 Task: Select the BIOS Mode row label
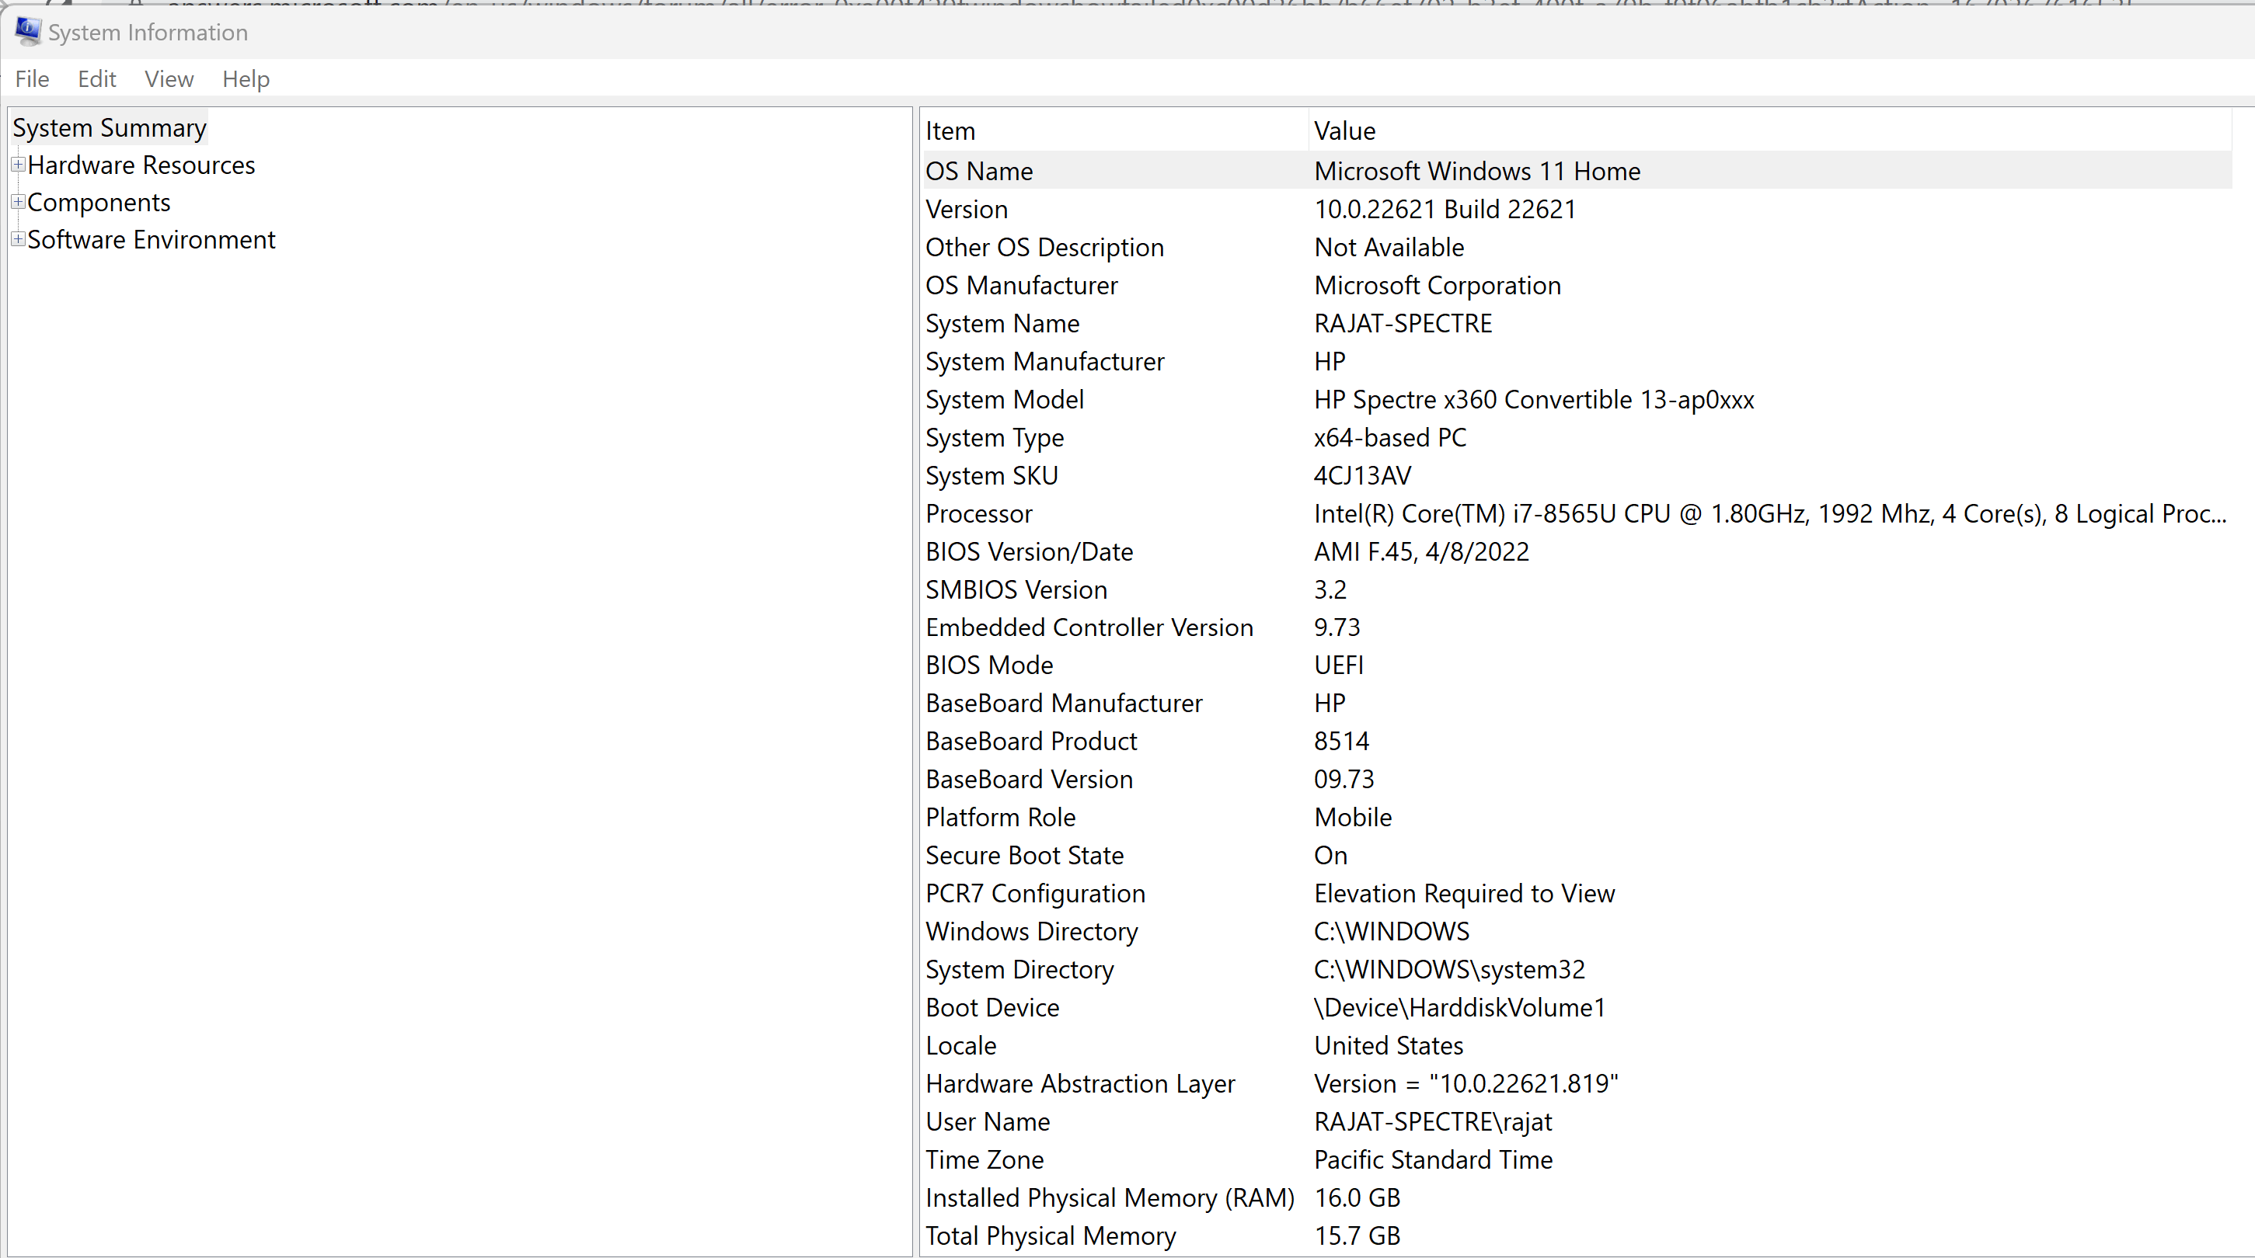tap(989, 665)
